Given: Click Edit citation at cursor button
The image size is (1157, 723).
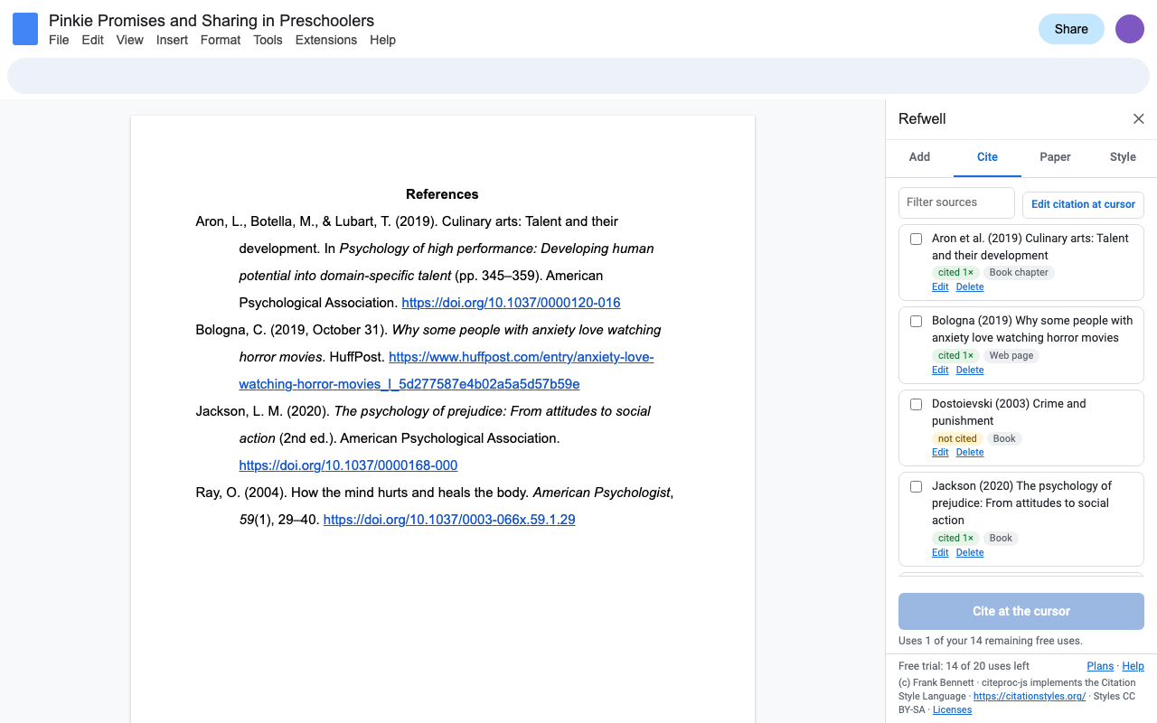Looking at the screenshot, I should 1083,204.
